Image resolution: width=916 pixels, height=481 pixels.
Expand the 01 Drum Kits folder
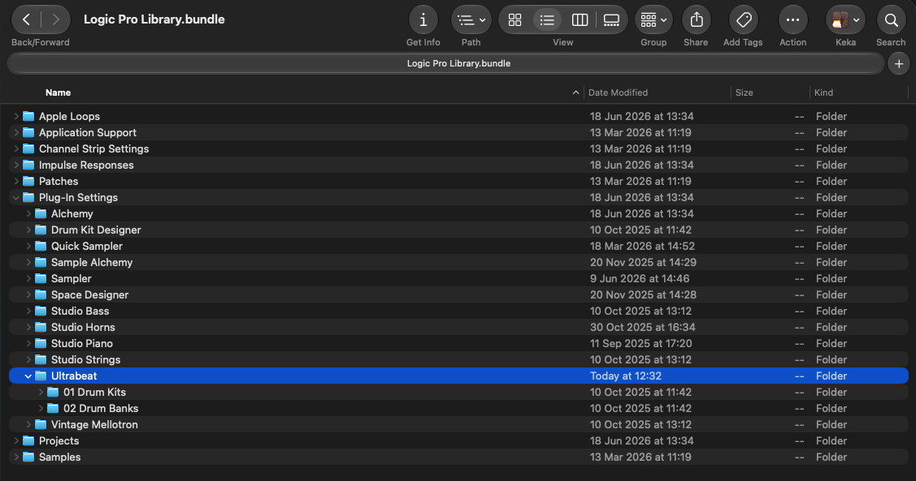(41, 393)
